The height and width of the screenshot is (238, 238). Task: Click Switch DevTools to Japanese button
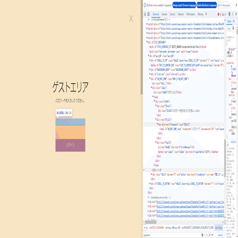point(207,5)
